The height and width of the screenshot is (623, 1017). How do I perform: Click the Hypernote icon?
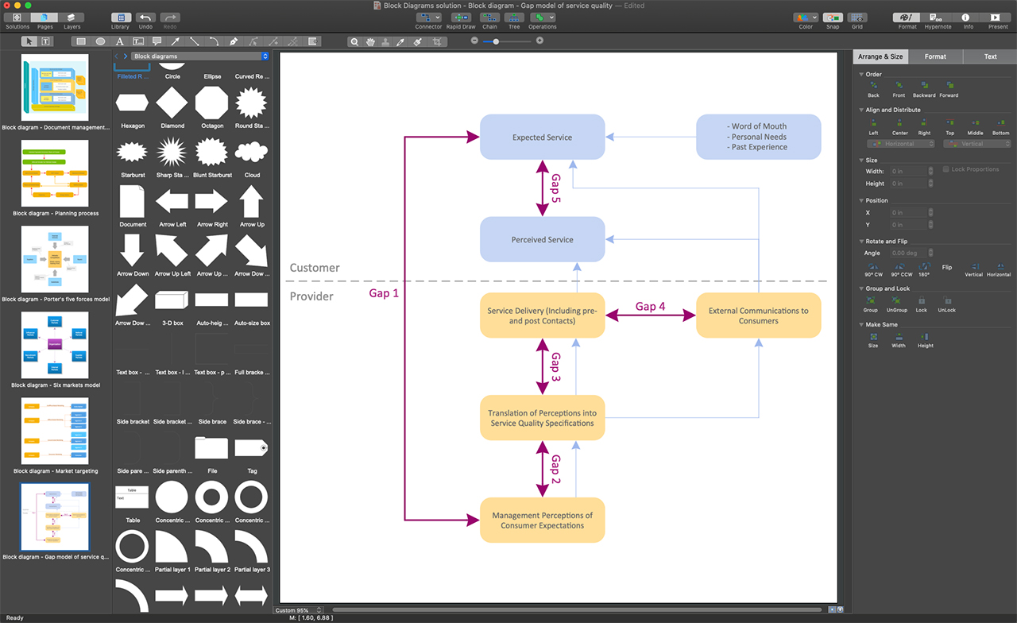(938, 17)
